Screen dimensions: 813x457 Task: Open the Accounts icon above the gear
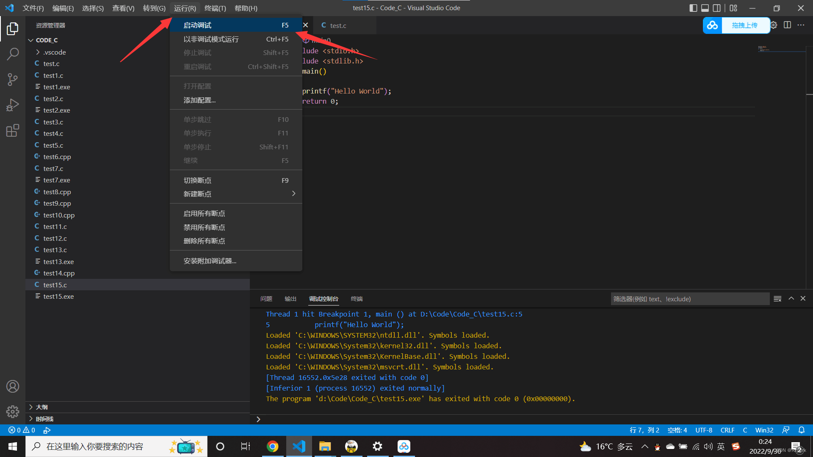pyautogui.click(x=12, y=386)
